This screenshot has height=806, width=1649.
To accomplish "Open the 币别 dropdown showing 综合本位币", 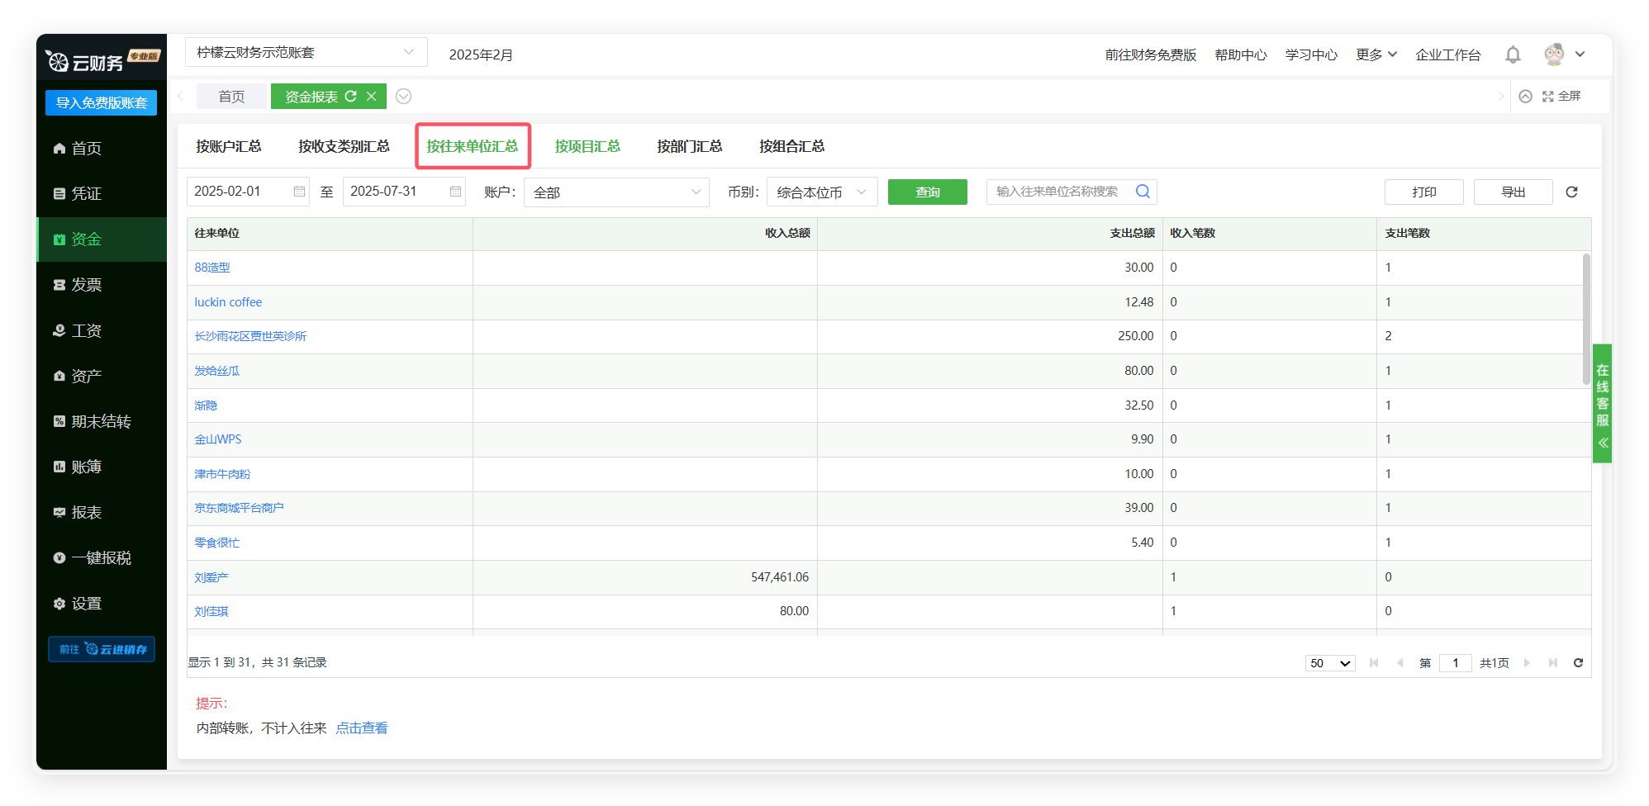I will [821, 192].
